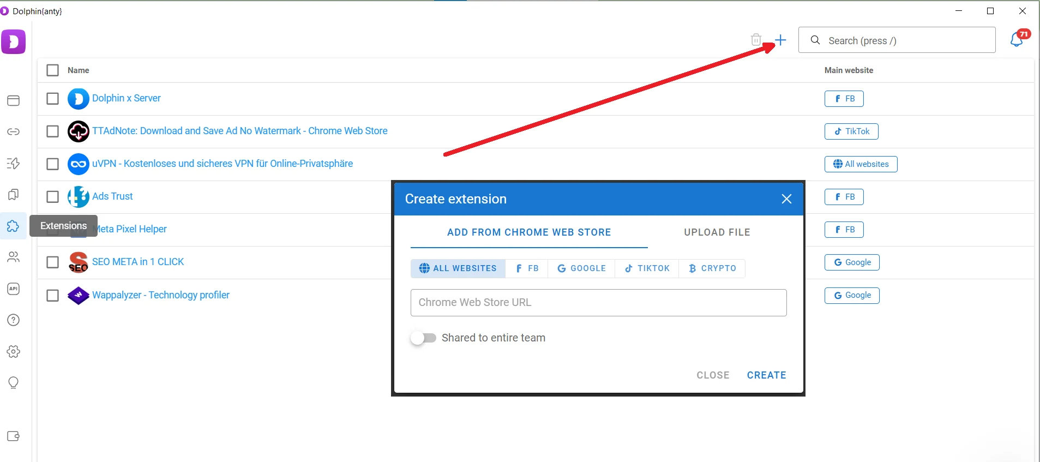Click the TikTok tag on TTAdNote row
Image resolution: width=1040 pixels, height=462 pixels.
[x=851, y=131]
